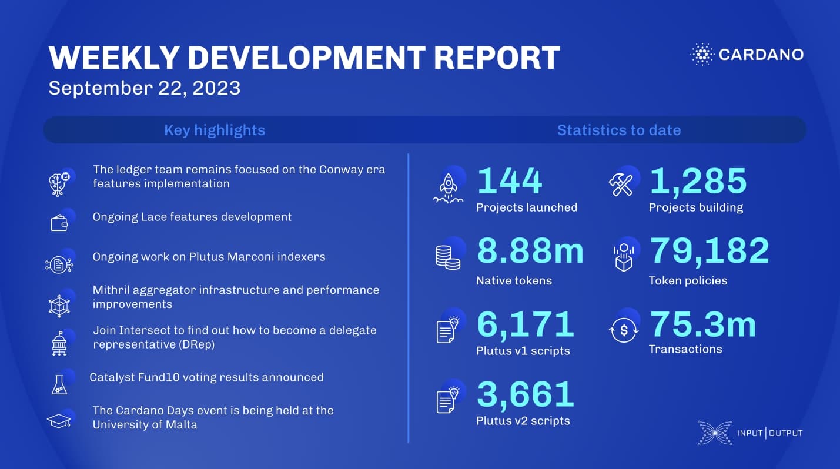Viewport: 840px width, 469px height.
Task: Click the brain chip icon by ledger team
Action: tap(61, 182)
